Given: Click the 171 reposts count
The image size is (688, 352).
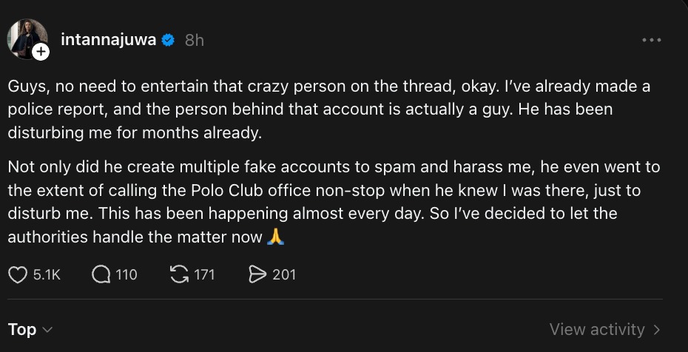Looking at the screenshot, I should click(x=203, y=274).
